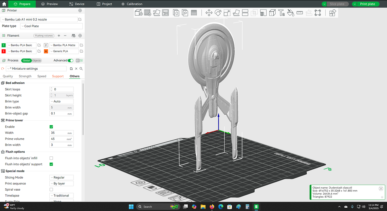Click filament 4 orange color swatch
This screenshot has width=387, height=211.
coord(46,51)
